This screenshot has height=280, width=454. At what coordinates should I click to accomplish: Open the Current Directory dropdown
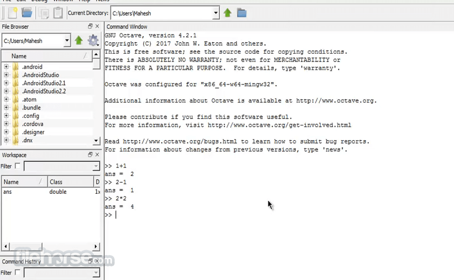pyautogui.click(x=215, y=13)
